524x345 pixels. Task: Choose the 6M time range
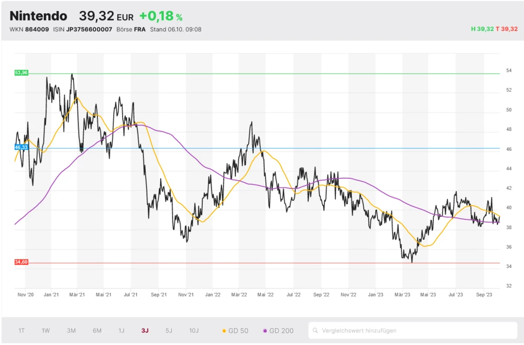point(97,330)
